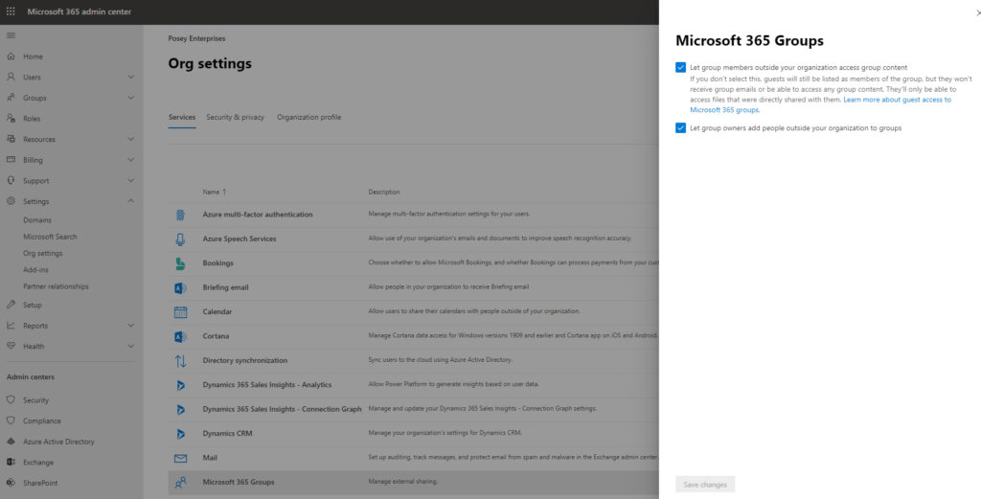Switch to Organization profile tab

tap(309, 117)
